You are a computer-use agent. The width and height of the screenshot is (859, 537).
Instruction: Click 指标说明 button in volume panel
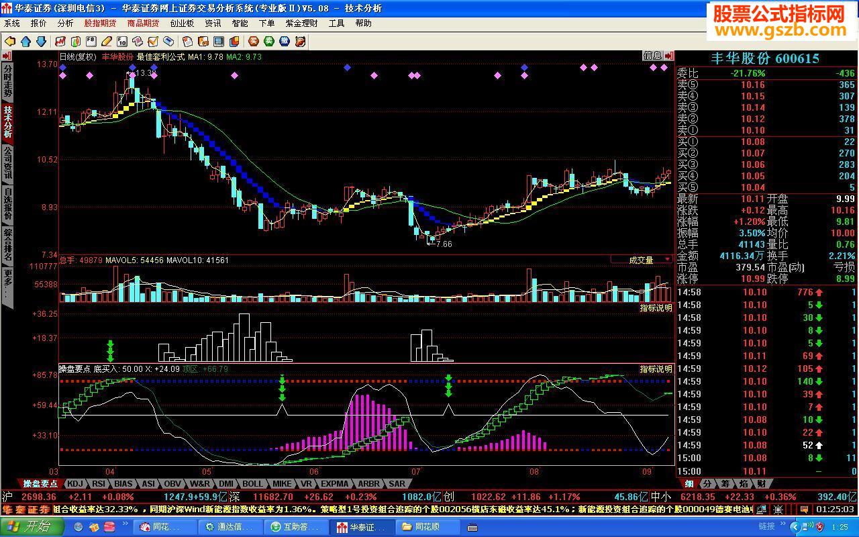click(656, 308)
